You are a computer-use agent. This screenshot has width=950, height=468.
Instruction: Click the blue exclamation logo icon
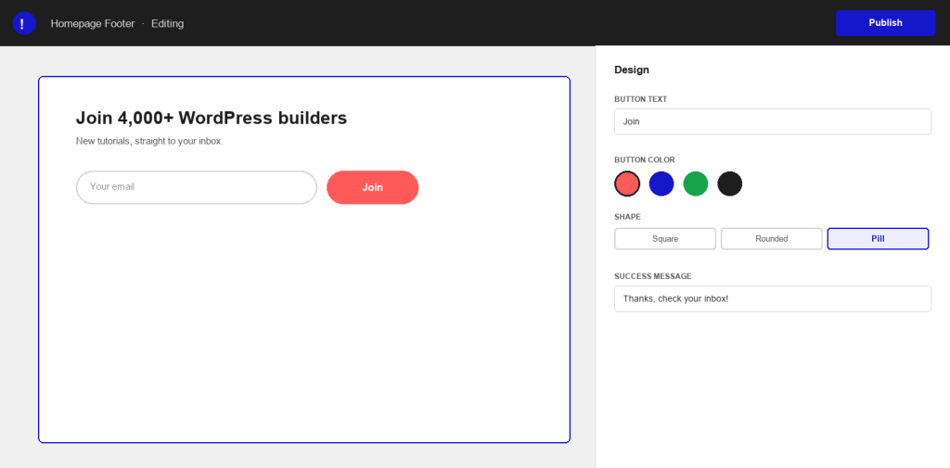tap(24, 23)
